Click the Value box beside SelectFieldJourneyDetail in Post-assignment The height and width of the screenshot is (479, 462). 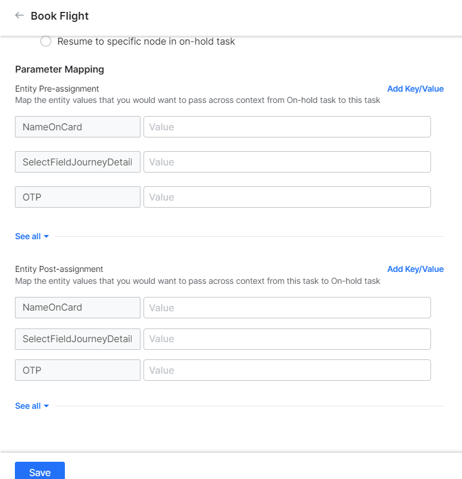[x=286, y=339]
